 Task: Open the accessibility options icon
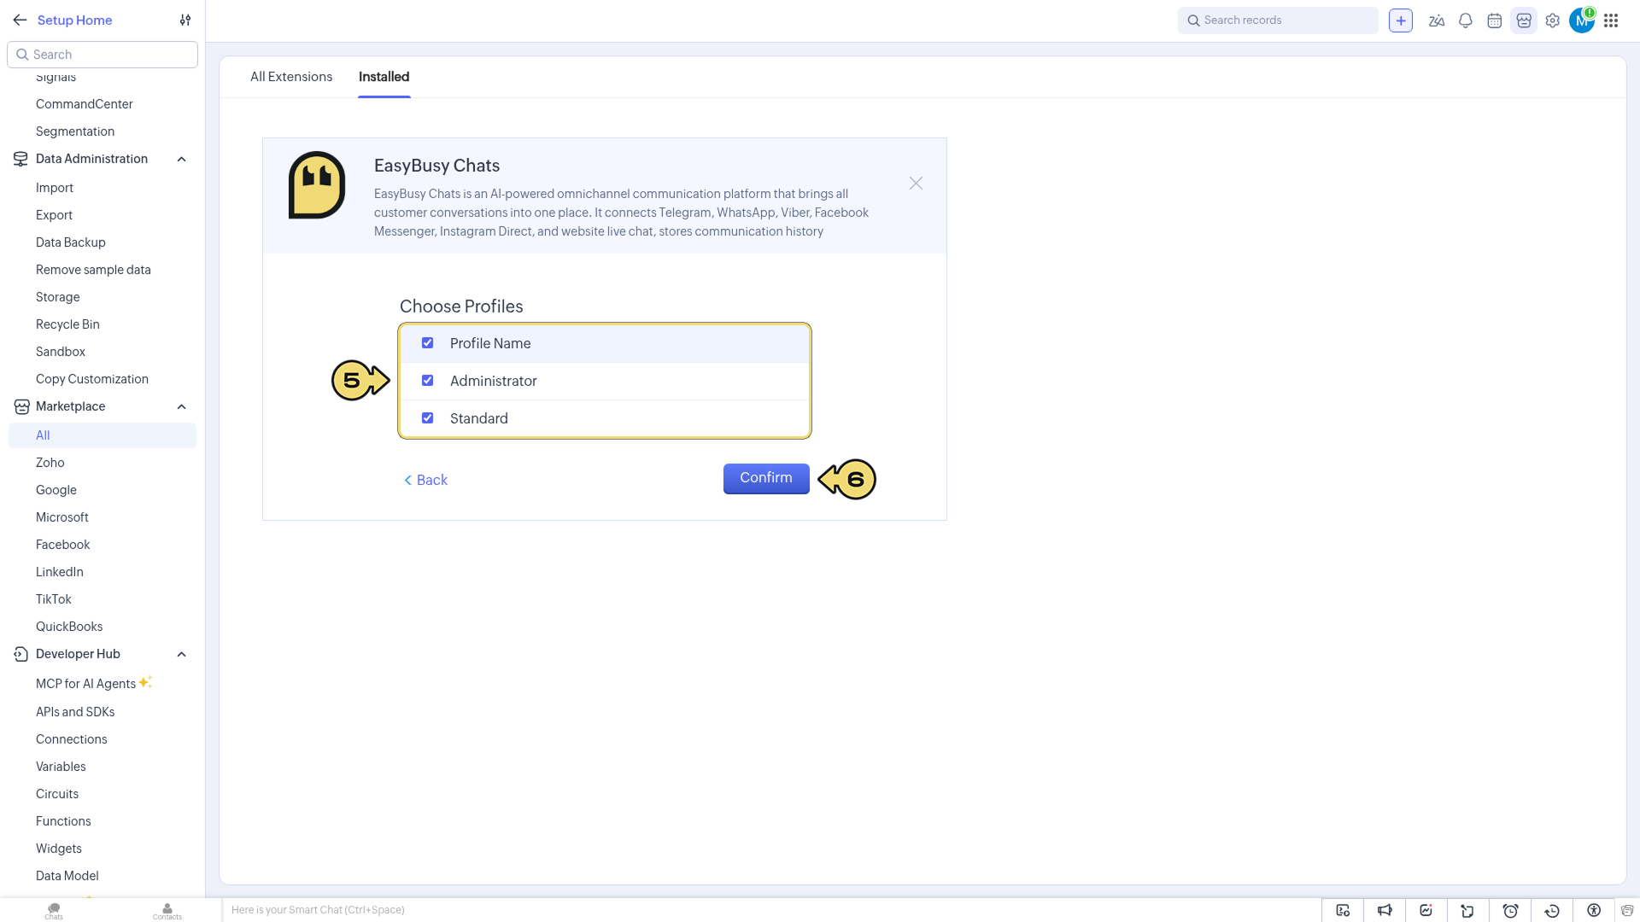[x=1594, y=910]
